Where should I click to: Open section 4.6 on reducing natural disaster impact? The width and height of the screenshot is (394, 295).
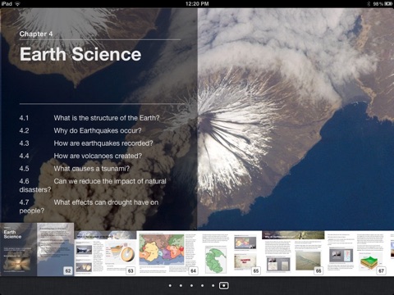click(93, 185)
